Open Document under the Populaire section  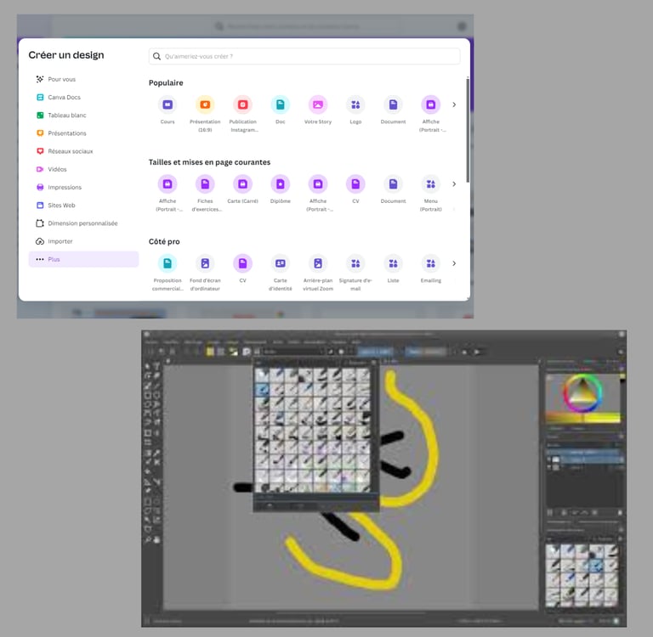pyautogui.click(x=393, y=104)
